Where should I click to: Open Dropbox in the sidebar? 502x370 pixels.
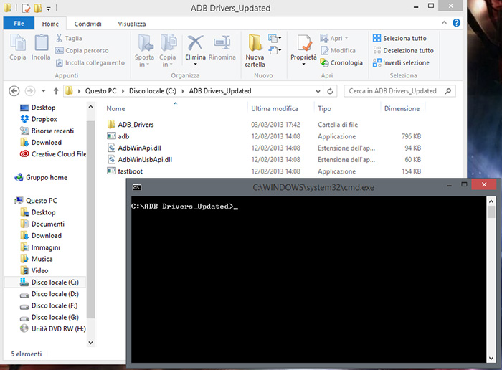pyautogui.click(x=39, y=119)
